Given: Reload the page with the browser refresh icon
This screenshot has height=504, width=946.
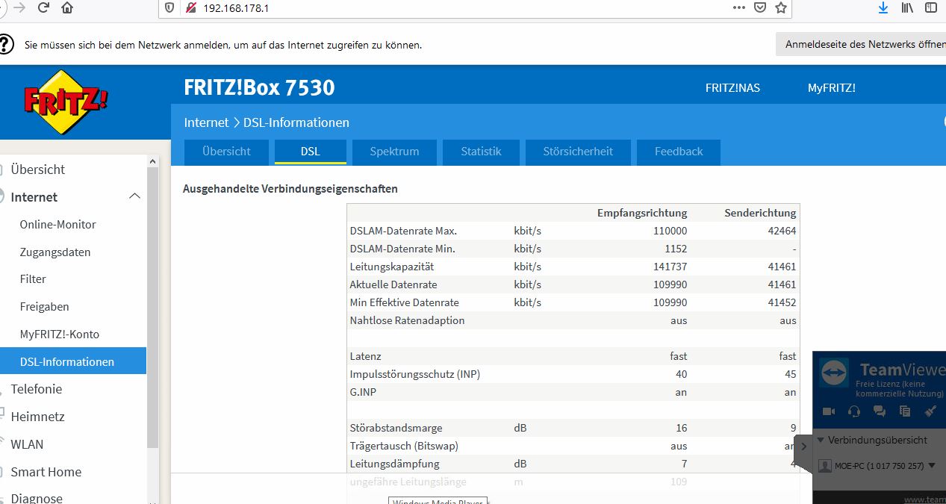Looking at the screenshot, I should click(43, 7).
